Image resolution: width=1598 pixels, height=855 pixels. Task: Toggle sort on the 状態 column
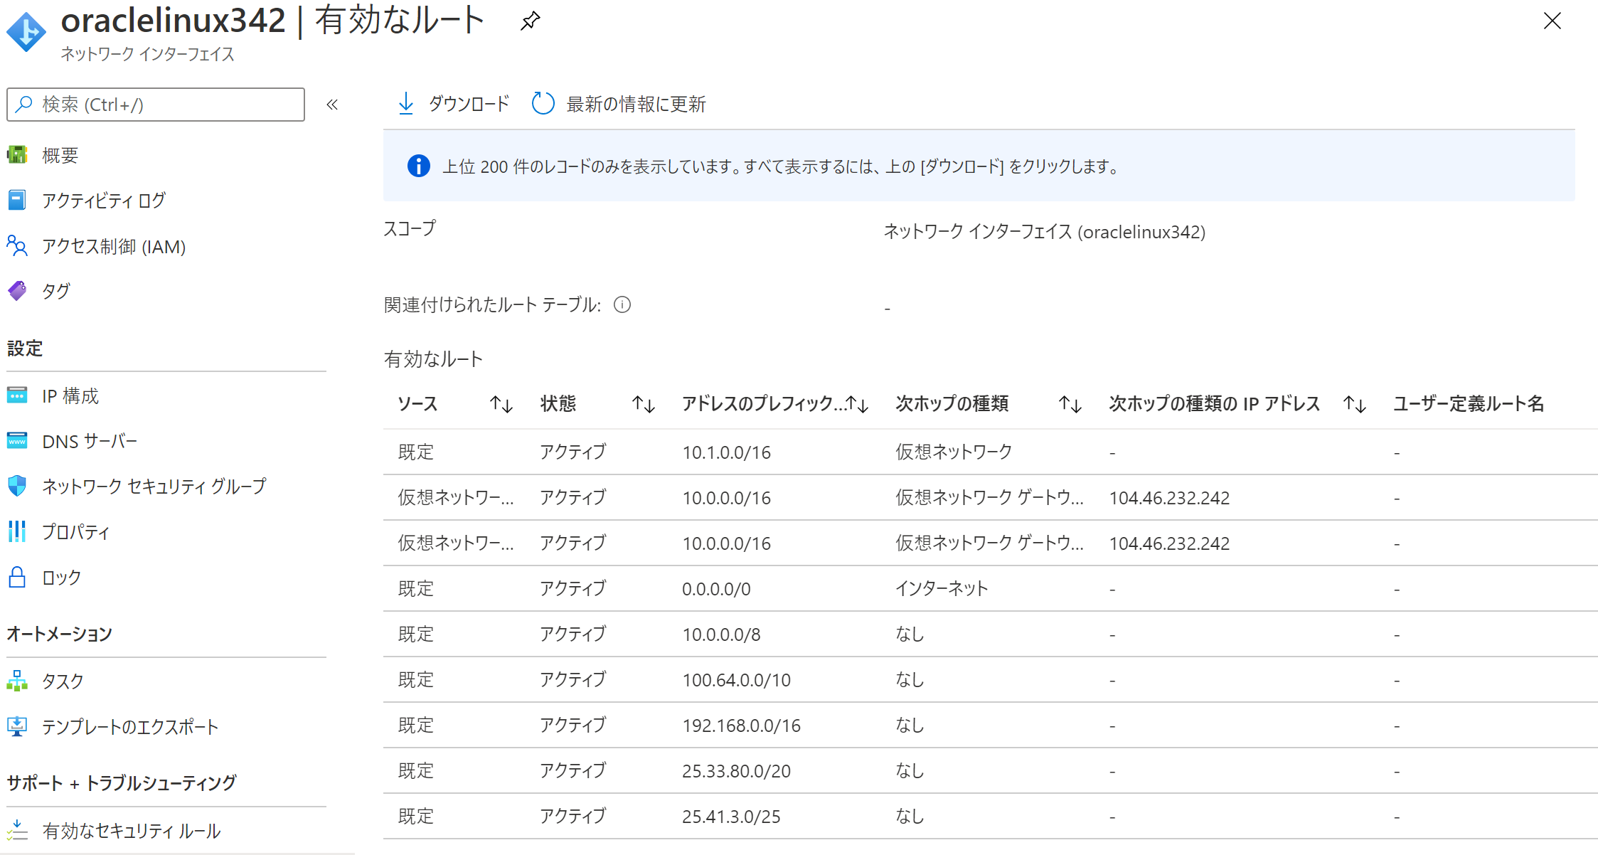click(x=644, y=403)
